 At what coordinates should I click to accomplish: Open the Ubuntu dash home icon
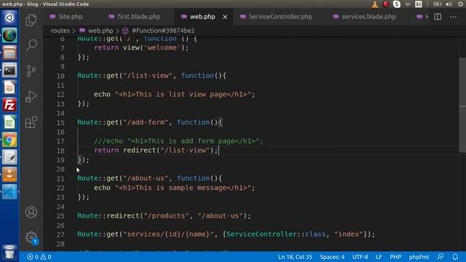(x=9, y=17)
